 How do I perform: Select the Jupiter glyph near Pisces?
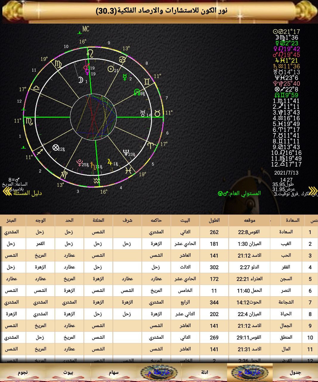click(110, 163)
